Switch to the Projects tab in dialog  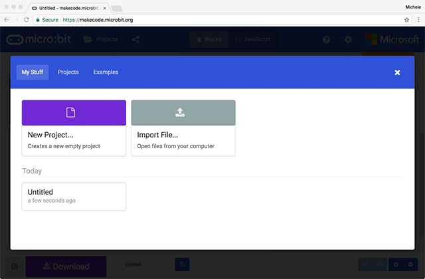coord(68,72)
